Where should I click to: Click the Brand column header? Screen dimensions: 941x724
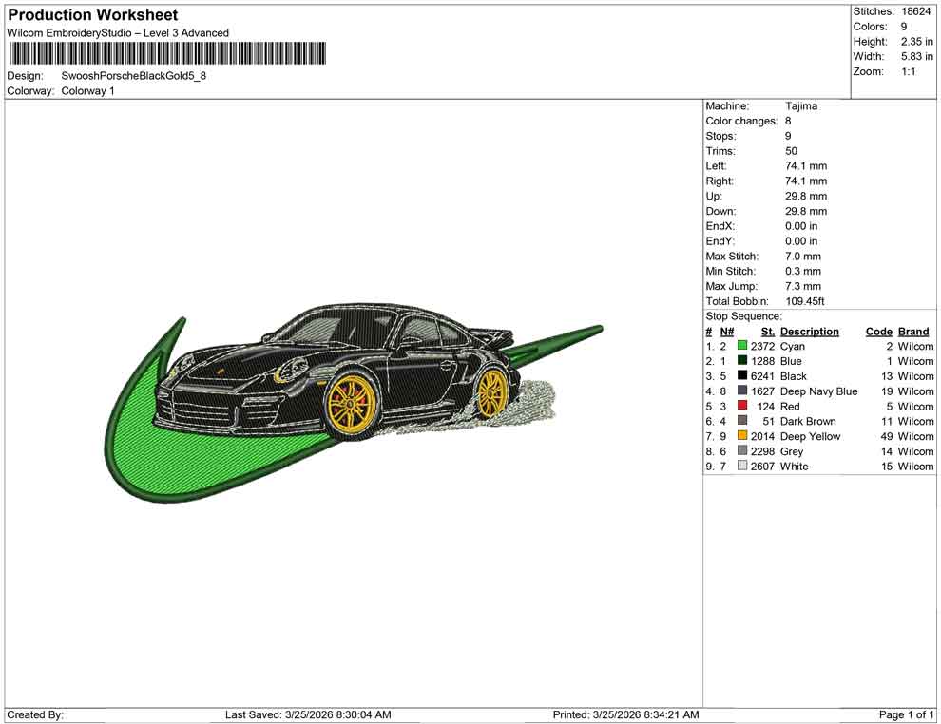[x=912, y=331]
